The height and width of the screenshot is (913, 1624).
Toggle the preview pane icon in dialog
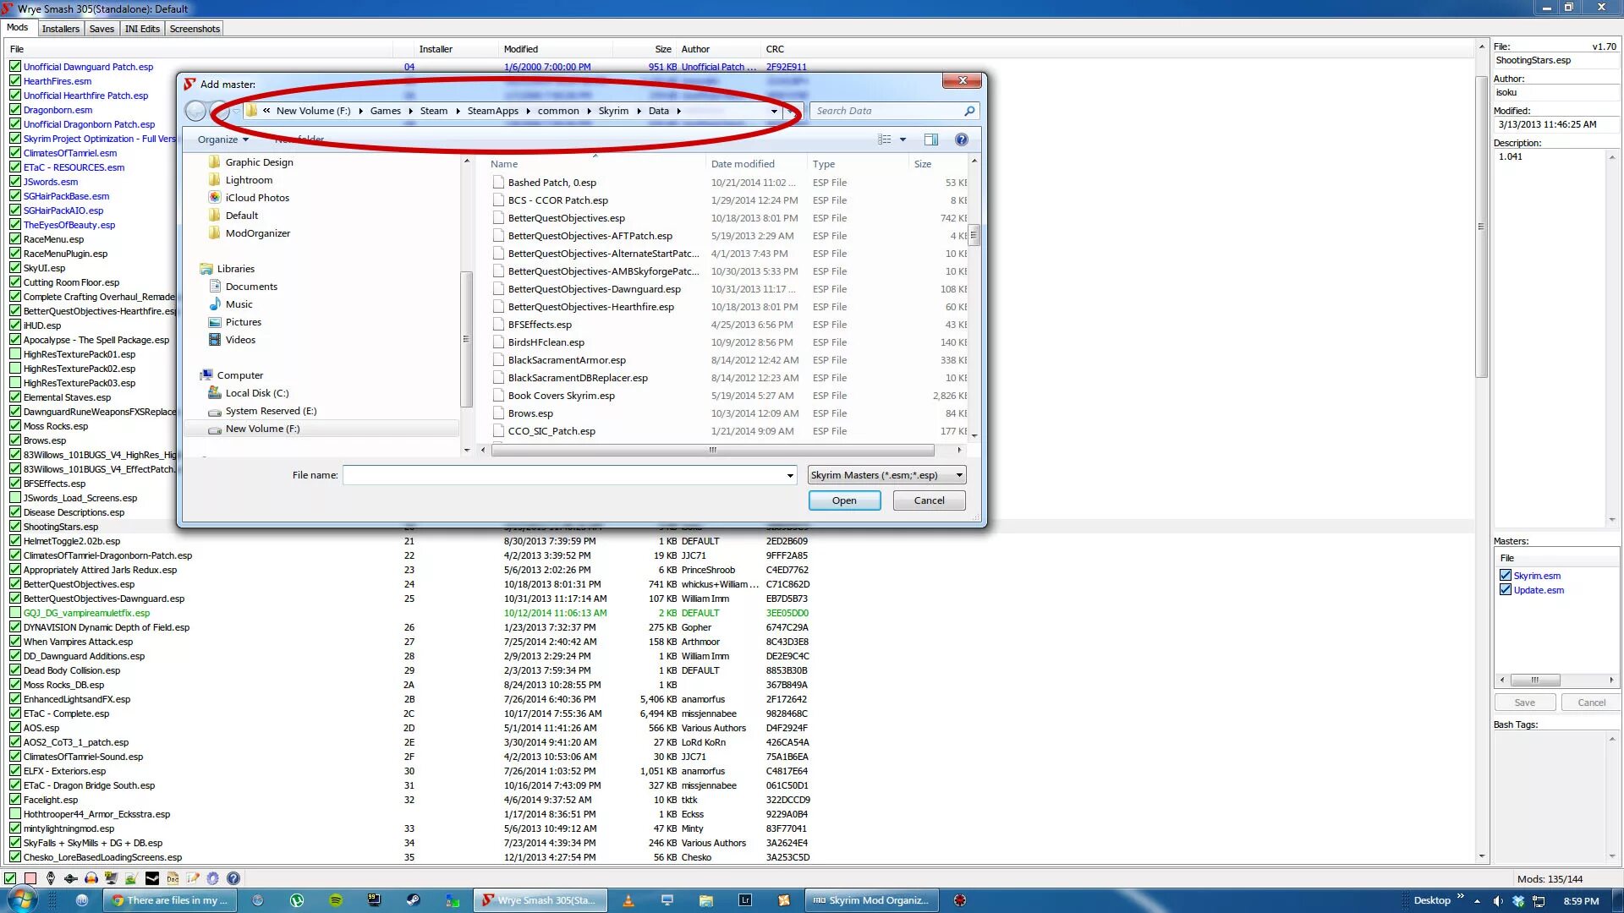coord(930,139)
